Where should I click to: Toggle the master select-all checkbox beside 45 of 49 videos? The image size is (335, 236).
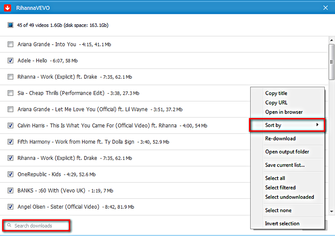coord(10,25)
